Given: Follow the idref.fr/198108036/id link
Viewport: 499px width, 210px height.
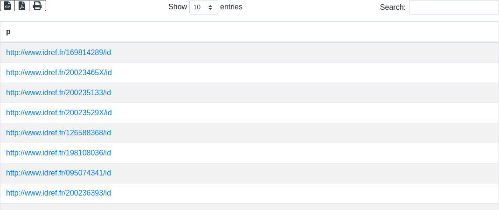Looking at the screenshot, I should pos(58,153).
